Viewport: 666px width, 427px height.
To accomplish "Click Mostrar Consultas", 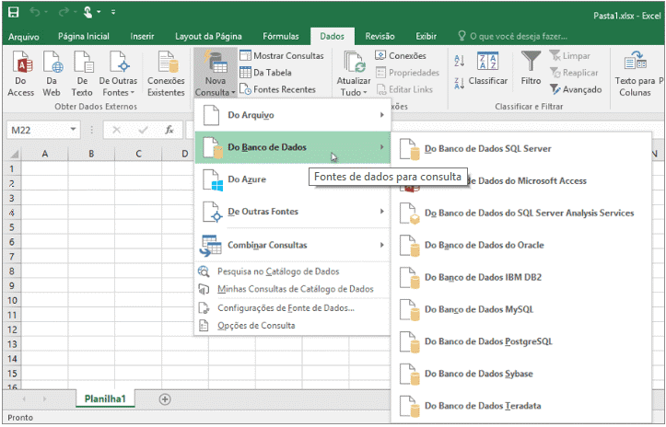I will click(x=282, y=55).
